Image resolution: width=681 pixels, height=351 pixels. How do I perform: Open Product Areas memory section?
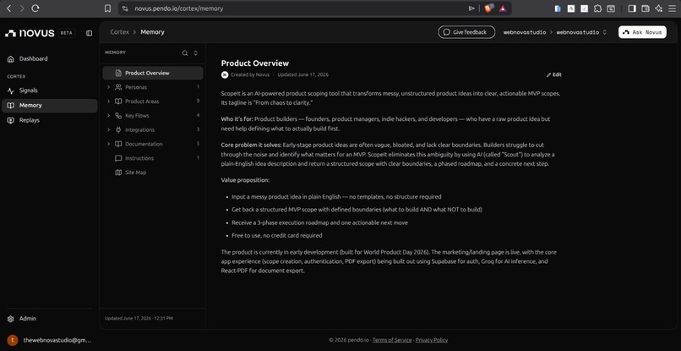[x=153, y=101]
